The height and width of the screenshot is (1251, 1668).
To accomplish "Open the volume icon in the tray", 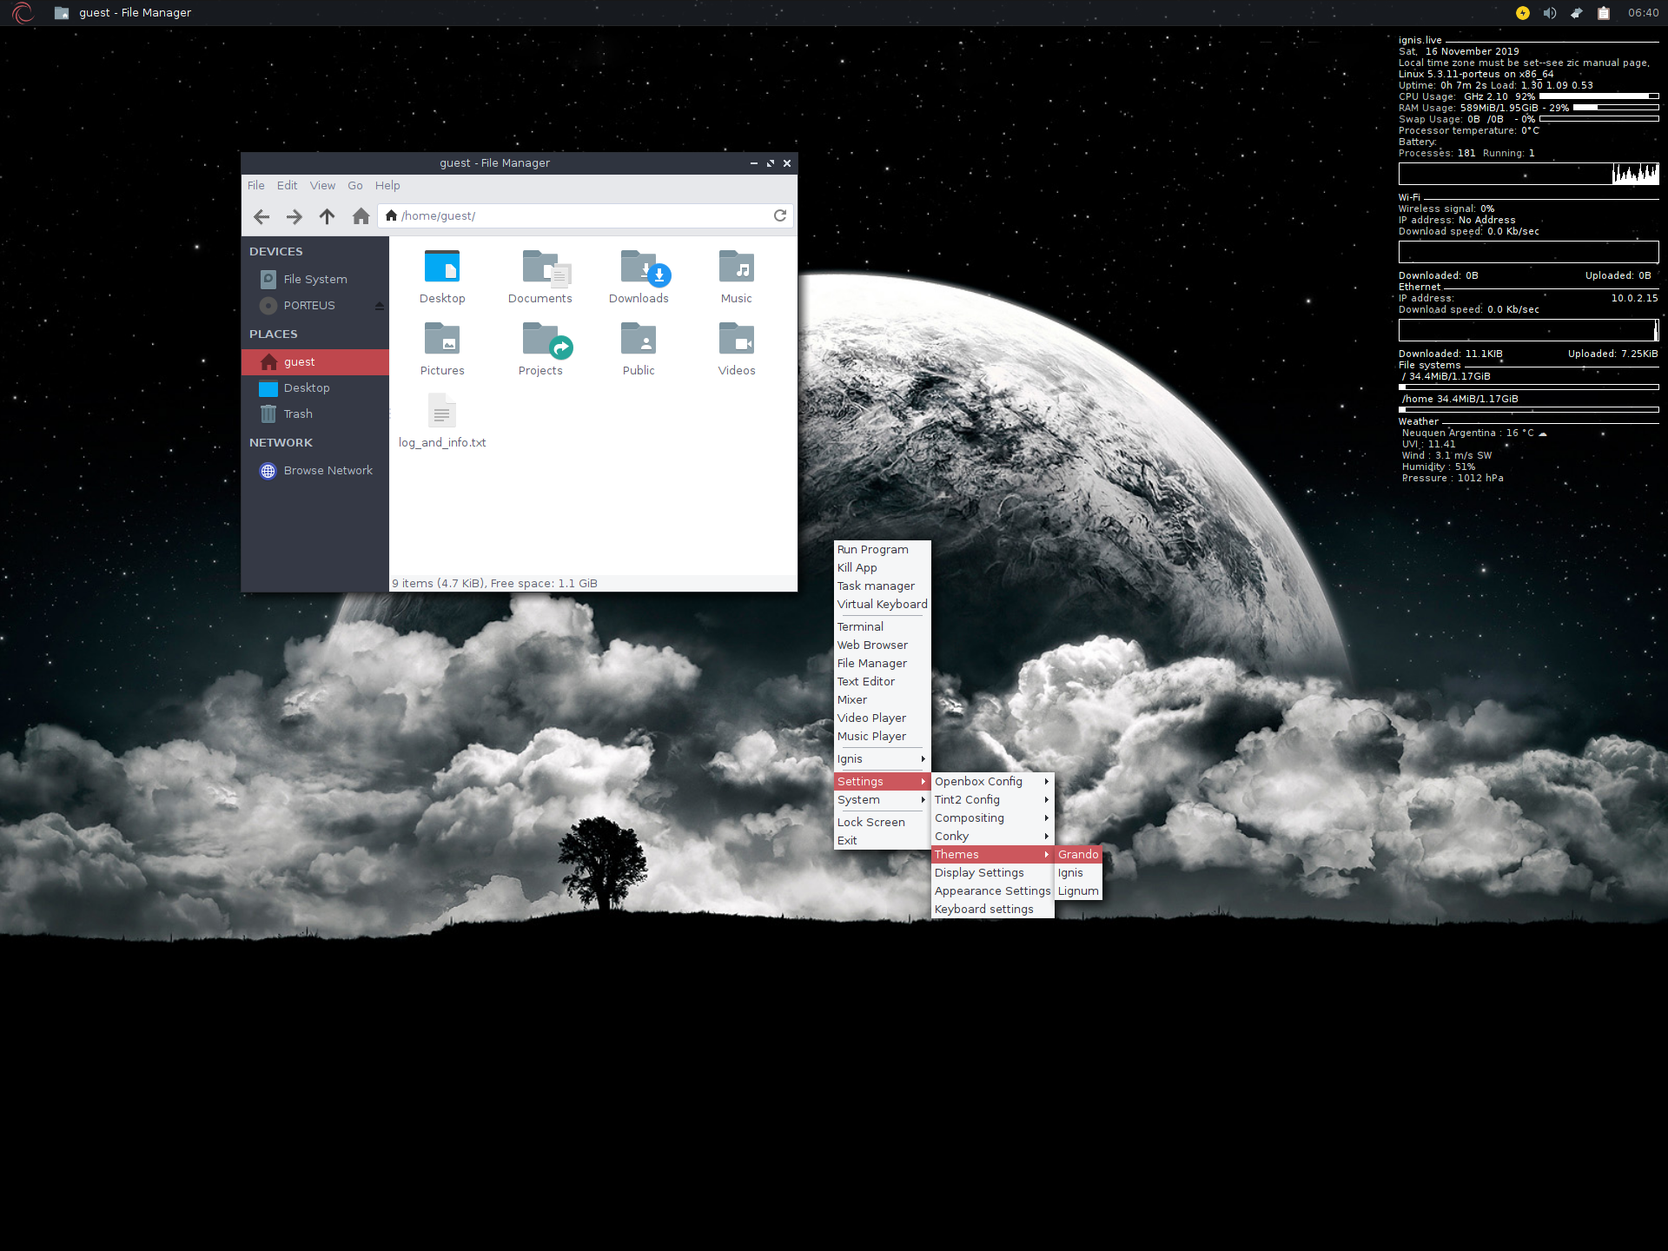I will [x=1549, y=13].
